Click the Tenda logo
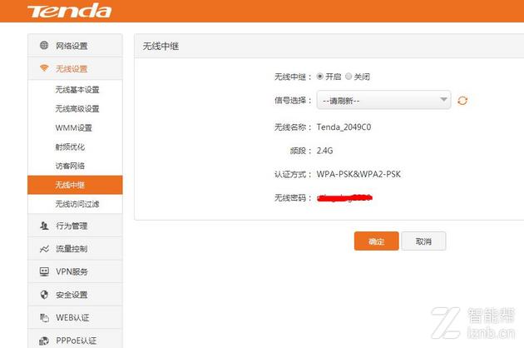524x348 pixels. (x=68, y=12)
